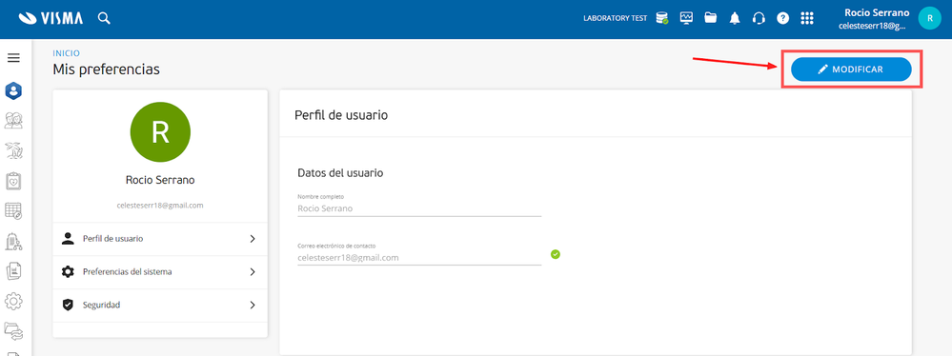The height and width of the screenshot is (356, 952).
Task: Expand the Seguridad chevron
Action: [253, 305]
